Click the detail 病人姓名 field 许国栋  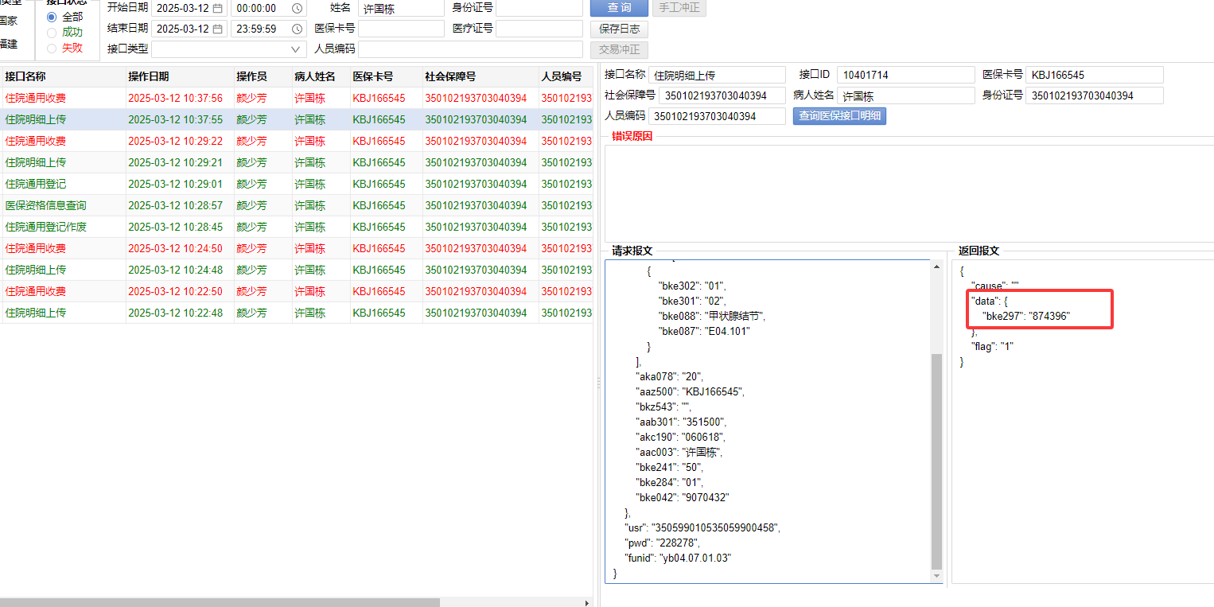tap(905, 95)
